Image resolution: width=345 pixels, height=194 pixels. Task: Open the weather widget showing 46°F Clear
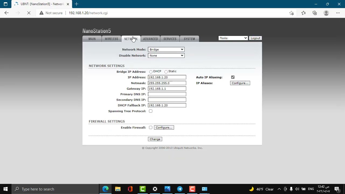(261, 189)
